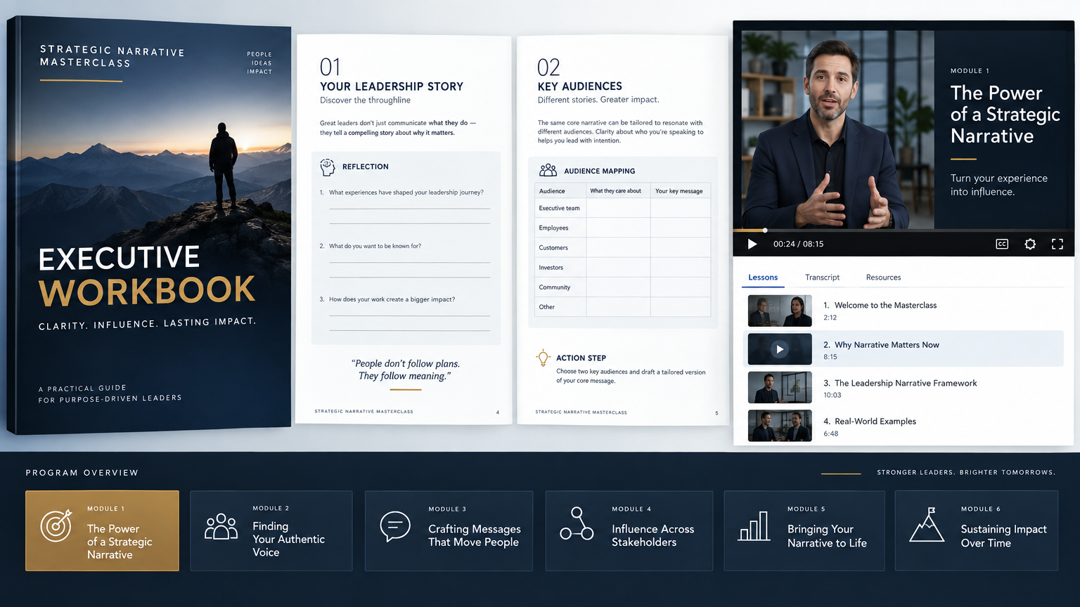Play thumbnail of Why Narrative Matters Now
Image resolution: width=1080 pixels, height=607 pixels.
point(780,349)
